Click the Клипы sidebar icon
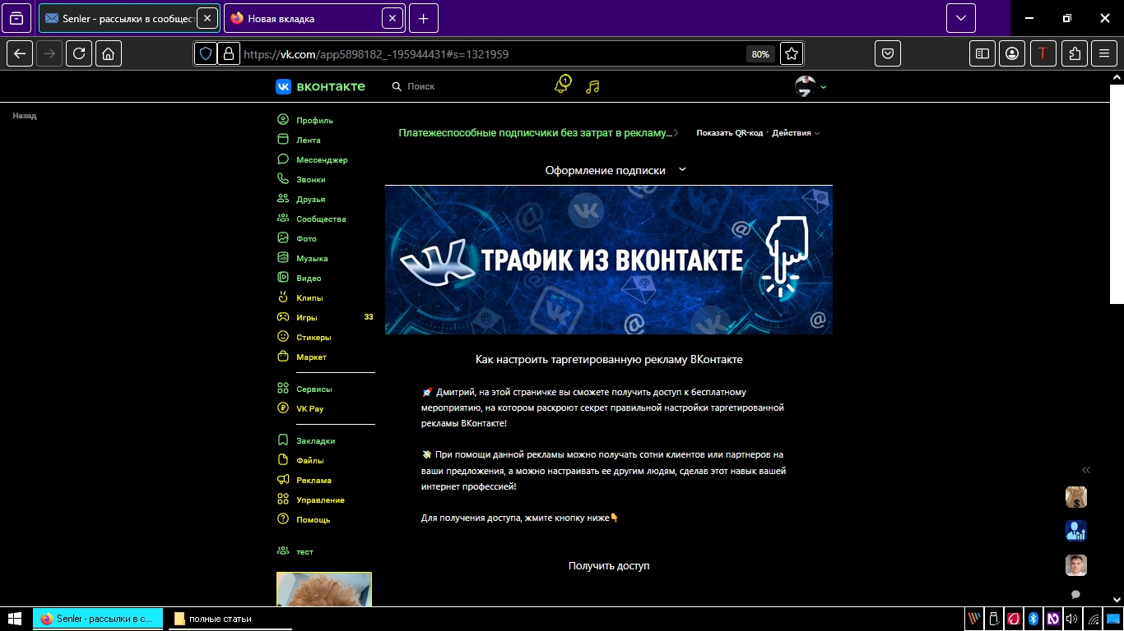1124x631 pixels. (283, 297)
